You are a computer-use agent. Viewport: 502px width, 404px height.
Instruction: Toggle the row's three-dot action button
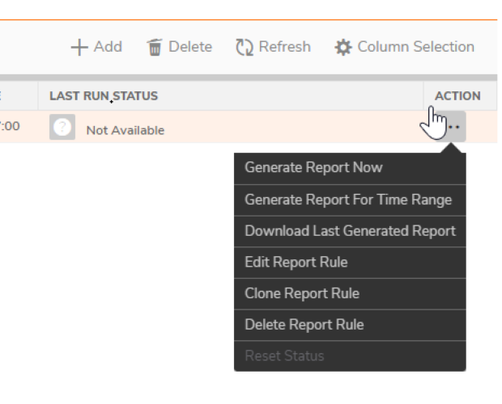[x=453, y=128]
